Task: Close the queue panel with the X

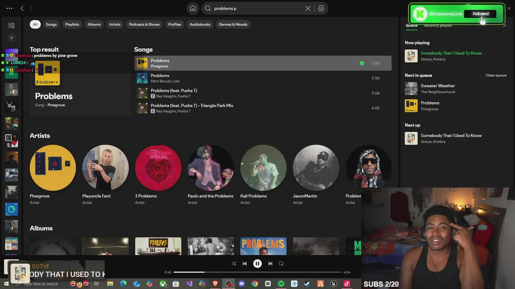Action: pyautogui.click(x=505, y=25)
